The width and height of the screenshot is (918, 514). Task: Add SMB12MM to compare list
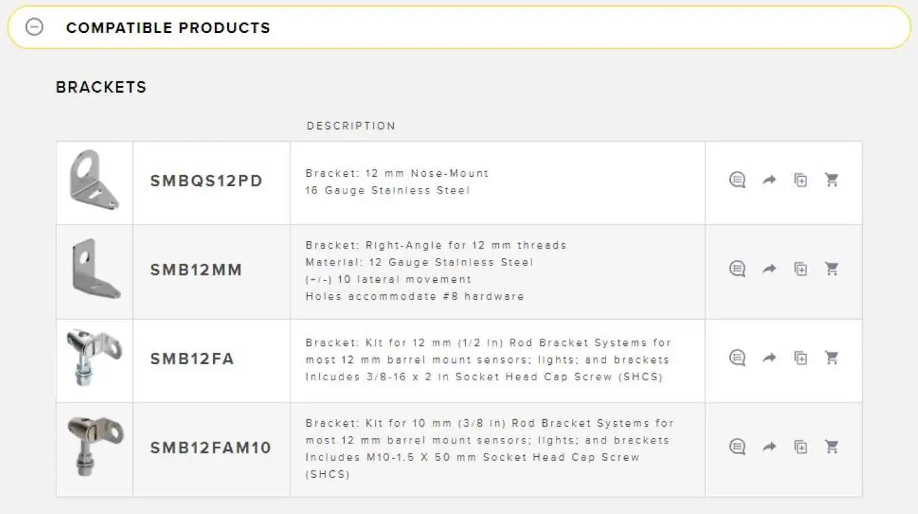click(800, 269)
